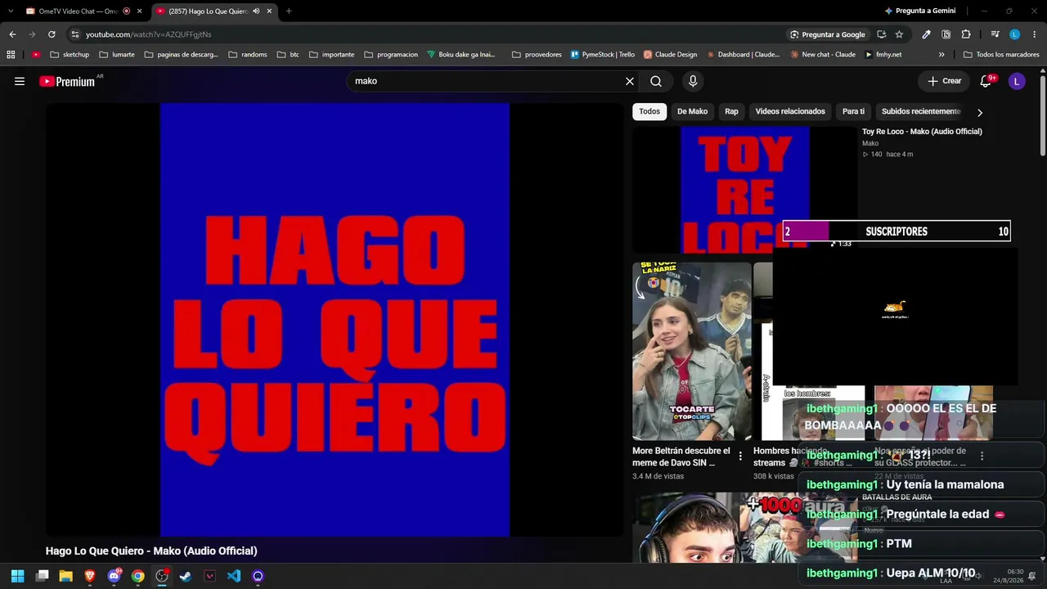Select the Rap filter chip

731,111
